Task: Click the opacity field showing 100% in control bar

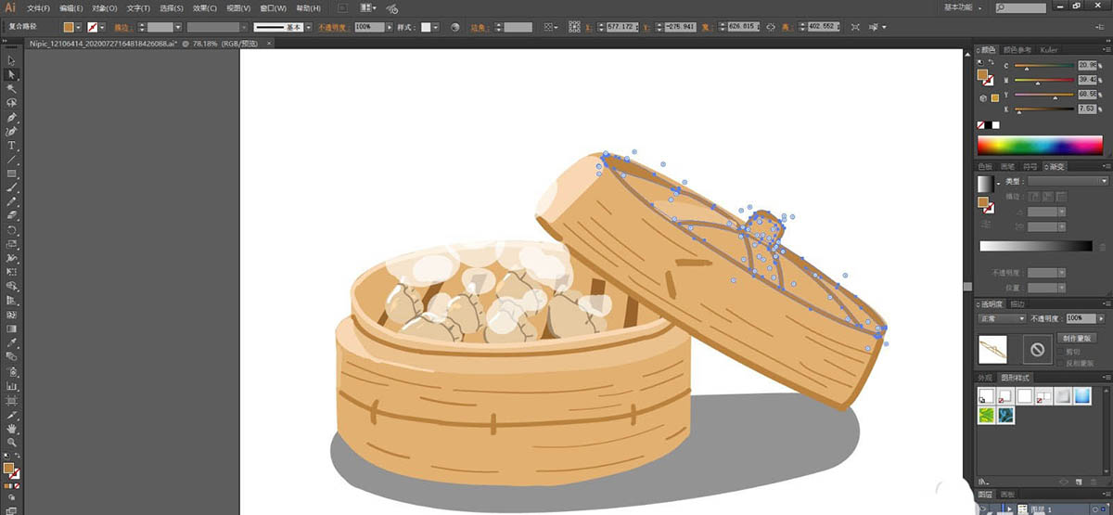Action: click(370, 28)
